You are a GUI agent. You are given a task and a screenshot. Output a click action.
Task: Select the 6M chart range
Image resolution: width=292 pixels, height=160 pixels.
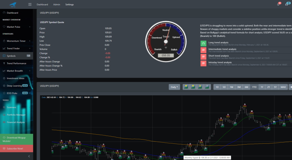(x=246, y=87)
